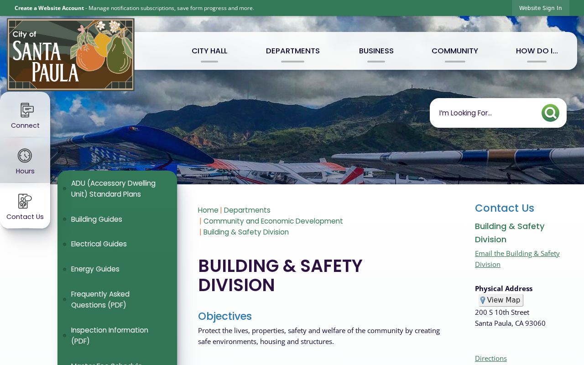Click the View Map button
This screenshot has width=584, height=365.
(501, 300)
